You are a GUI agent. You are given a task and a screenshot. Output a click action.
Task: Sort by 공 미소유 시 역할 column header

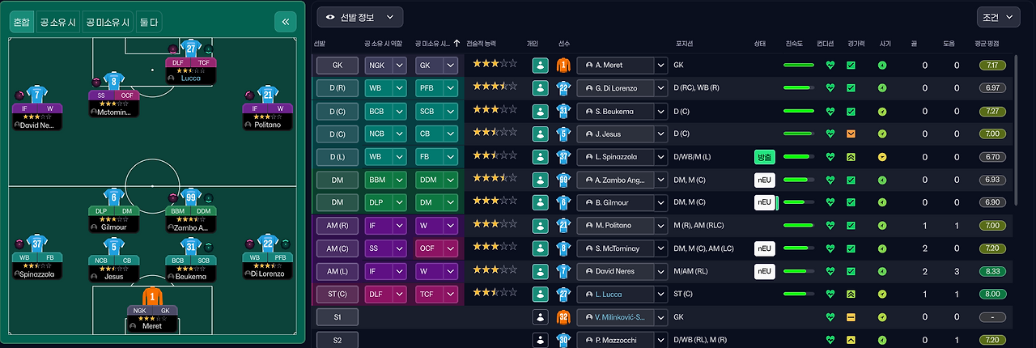coord(438,44)
